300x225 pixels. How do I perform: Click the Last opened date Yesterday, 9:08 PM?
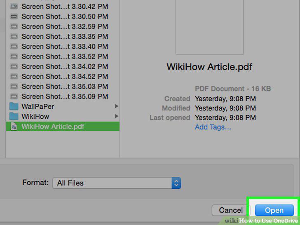tap(225, 117)
